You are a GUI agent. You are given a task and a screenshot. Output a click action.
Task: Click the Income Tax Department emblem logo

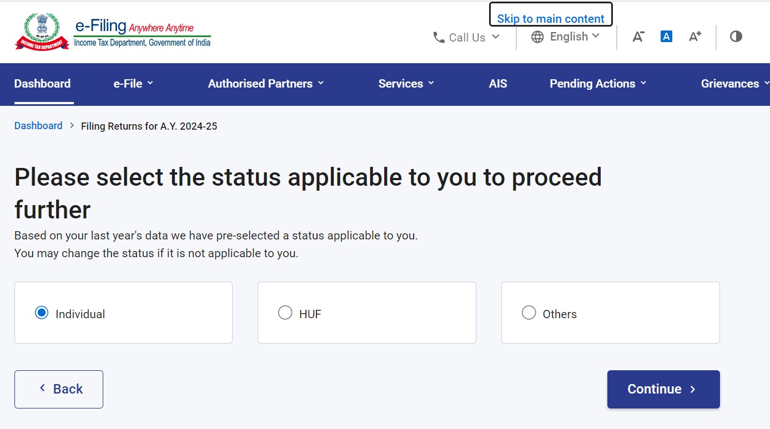click(42, 31)
